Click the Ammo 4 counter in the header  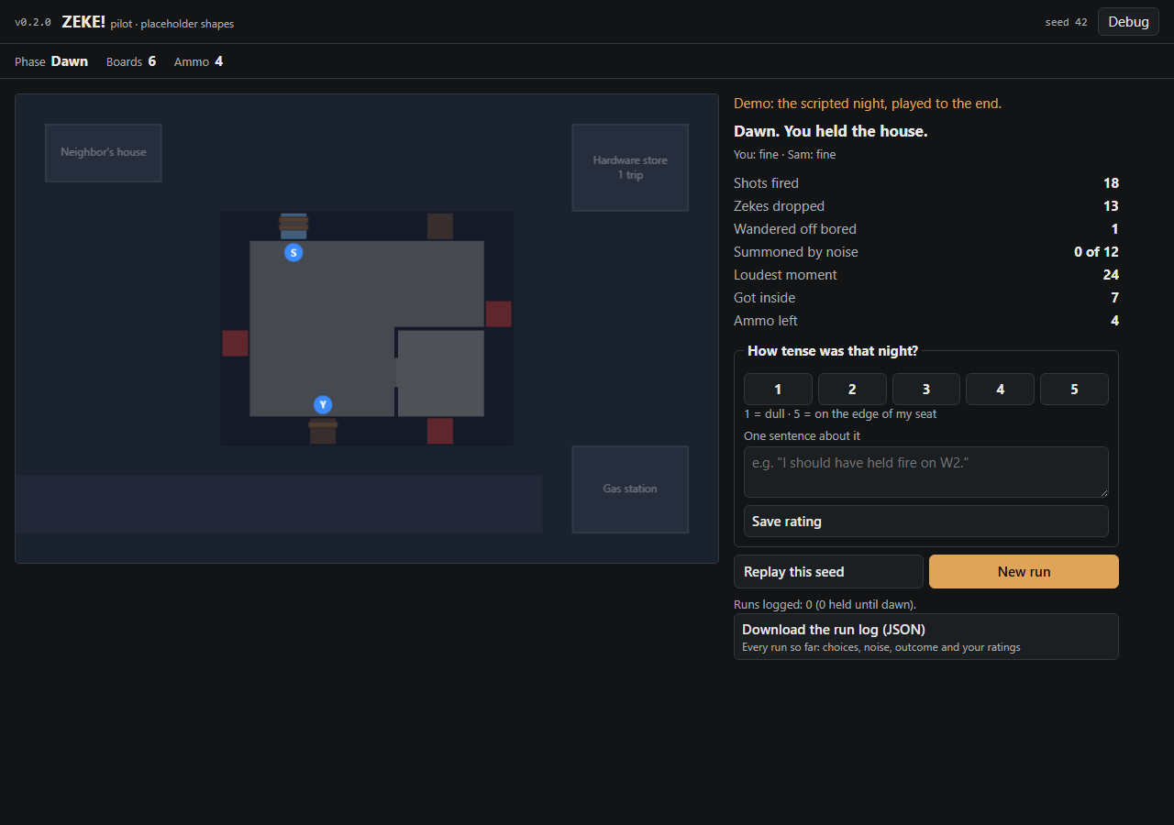198,61
